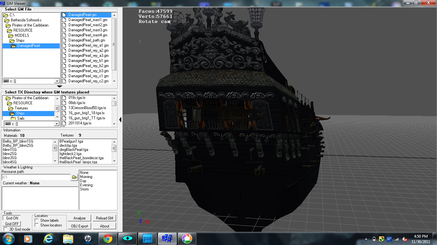Viewport: 437px width, 245px height.
Task: Open the GM file drive dropdown
Action: tap(57, 81)
